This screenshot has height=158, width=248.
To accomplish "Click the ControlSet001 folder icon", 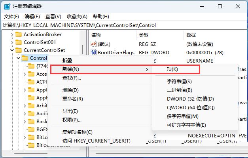I will tap(19, 42).
